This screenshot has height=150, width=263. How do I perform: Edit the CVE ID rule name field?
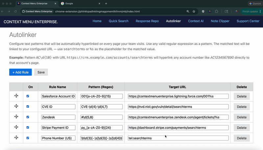pyautogui.click(x=58, y=107)
